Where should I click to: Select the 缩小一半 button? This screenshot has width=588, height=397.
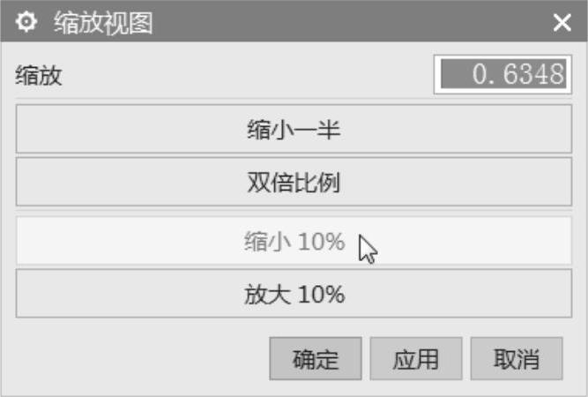point(294,129)
